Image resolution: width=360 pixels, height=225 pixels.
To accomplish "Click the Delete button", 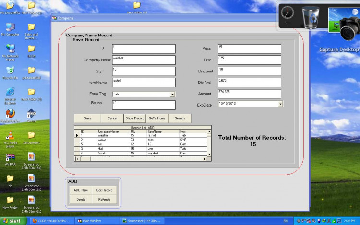I will tap(81, 199).
